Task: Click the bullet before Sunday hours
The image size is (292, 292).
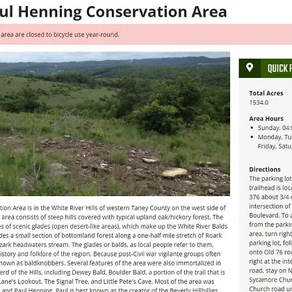Action: coord(252,128)
